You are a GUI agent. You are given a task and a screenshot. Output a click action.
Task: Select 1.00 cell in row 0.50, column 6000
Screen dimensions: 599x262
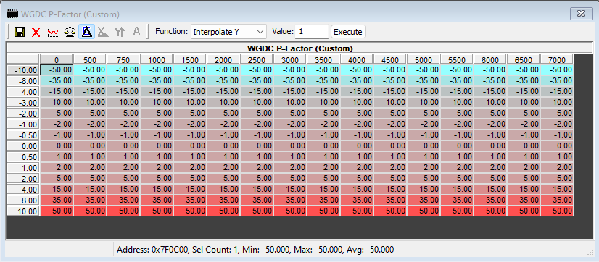(x=490, y=156)
